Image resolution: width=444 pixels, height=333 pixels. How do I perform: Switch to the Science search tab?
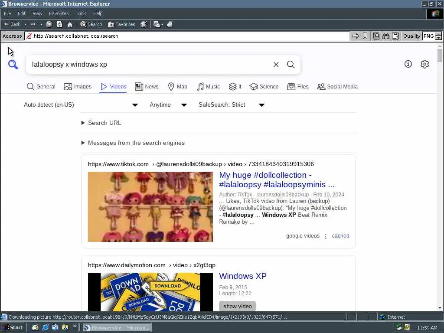(264, 87)
